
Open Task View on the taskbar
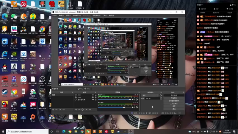tap(57, 132)
